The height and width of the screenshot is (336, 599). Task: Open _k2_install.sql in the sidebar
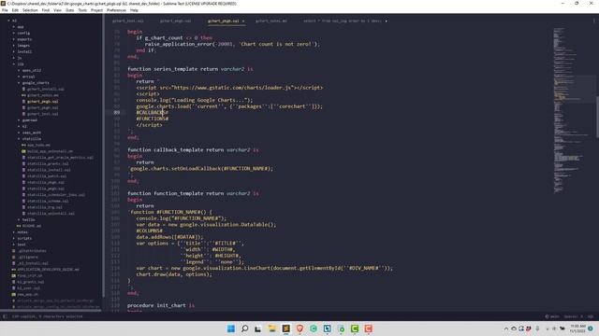[33, 263]
